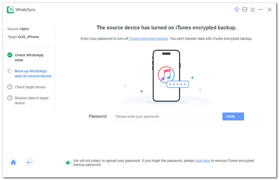
Task: Click the WhatsSync app logo
Action: [10, 9]
